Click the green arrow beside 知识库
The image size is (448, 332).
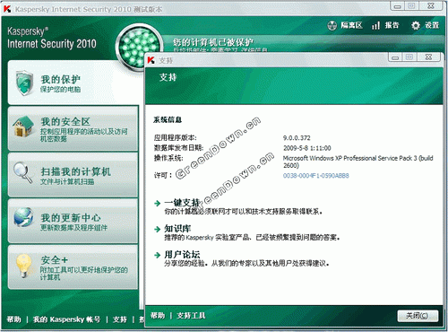(x=158, y=229)
